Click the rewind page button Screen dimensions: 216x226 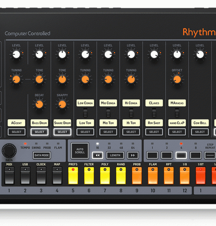(x=98, y=155)
